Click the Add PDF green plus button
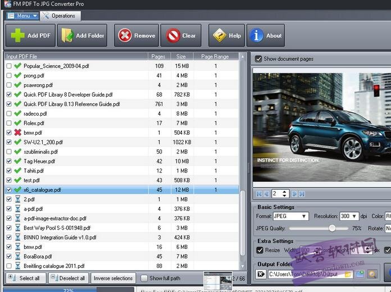391x292 pixels. tap(30, 35)
